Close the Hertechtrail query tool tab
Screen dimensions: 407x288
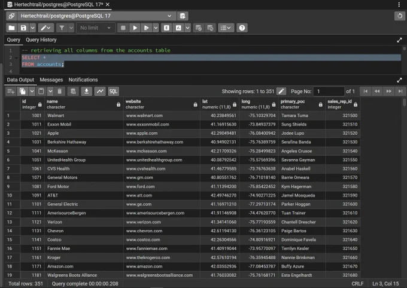pyautogui.click(x=108, y=4)
